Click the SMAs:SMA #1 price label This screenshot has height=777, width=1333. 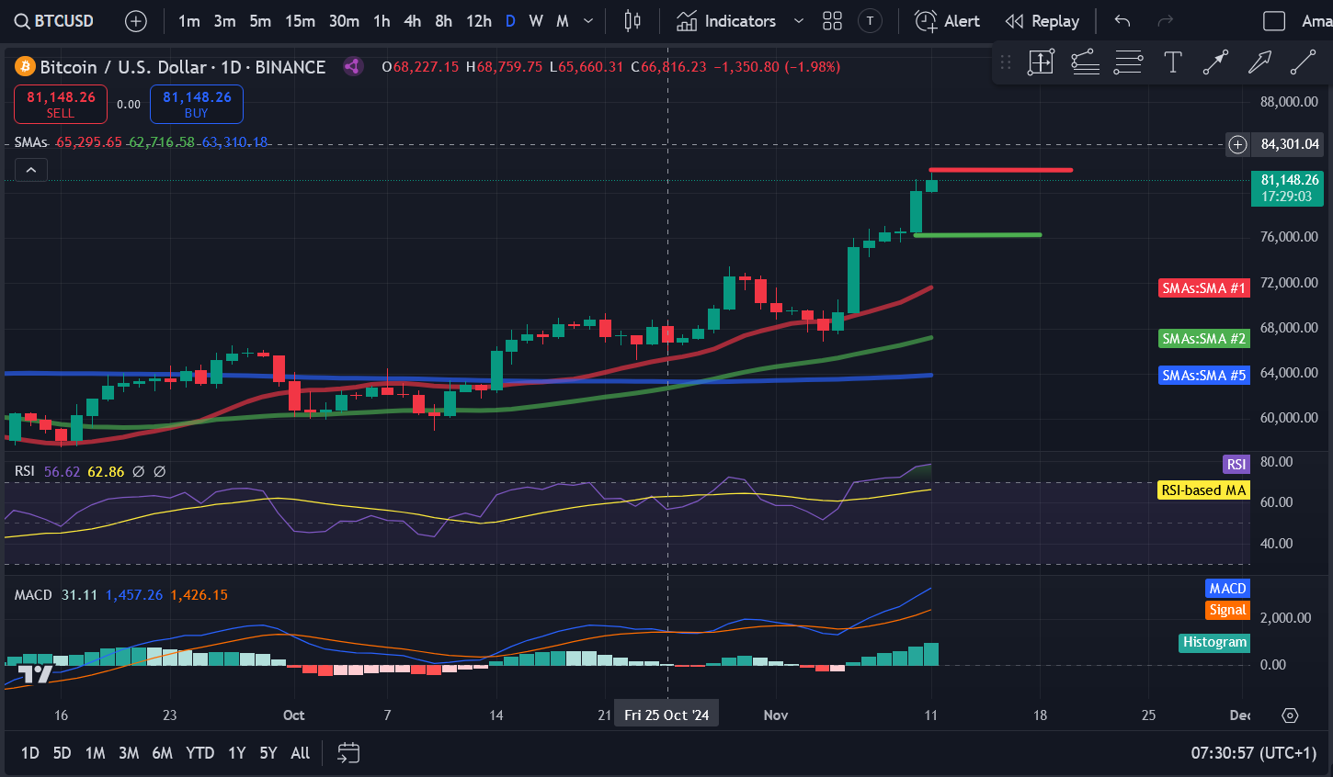(x=1203, y=288)
